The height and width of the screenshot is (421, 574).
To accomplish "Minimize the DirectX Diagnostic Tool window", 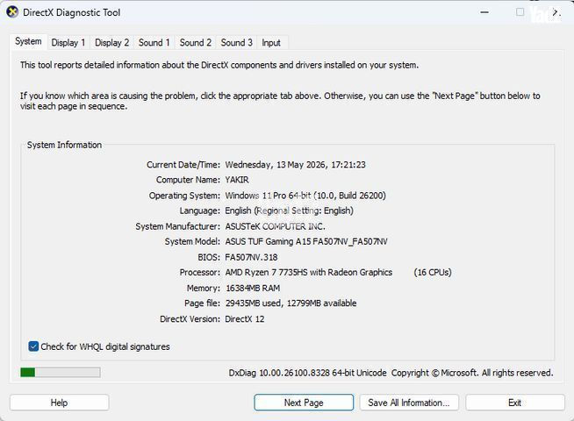I will [x=484, y=12].
